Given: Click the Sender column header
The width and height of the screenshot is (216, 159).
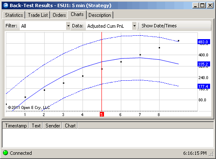Looking at the screenshot, I should point(53,125).
